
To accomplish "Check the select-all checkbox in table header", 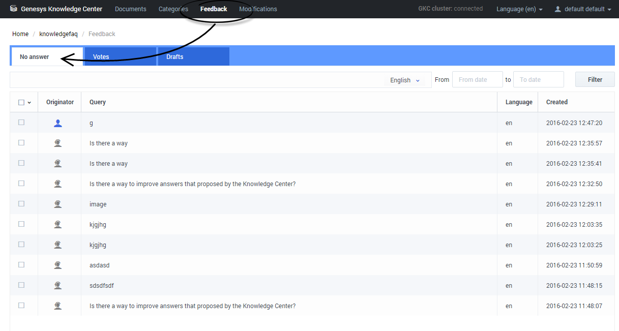I will 21,102.
